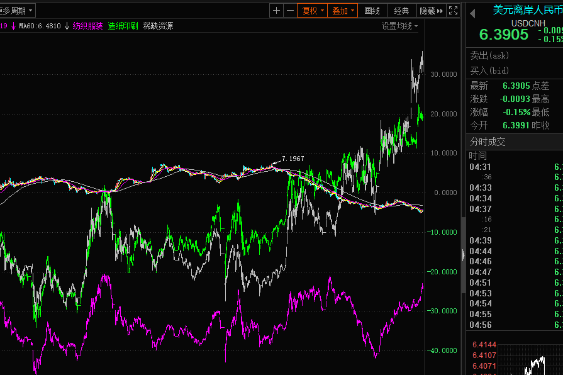Viewport: 563px width, 375px height.
Task: Click the 经典 classic view button
Action: coord(401,11)
